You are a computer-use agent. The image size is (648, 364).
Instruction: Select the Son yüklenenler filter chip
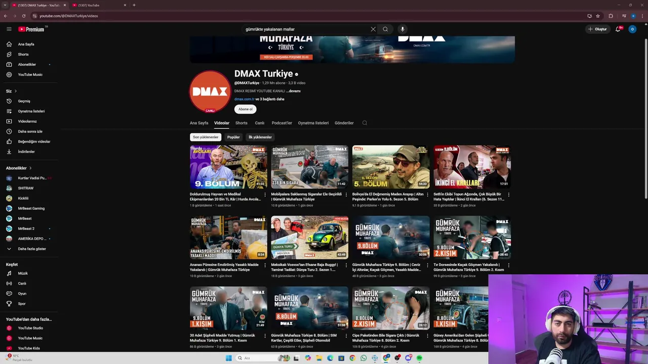[206, 137]
